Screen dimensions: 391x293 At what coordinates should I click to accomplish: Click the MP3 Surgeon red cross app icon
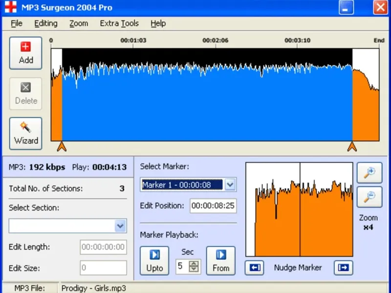pos(10,7)
